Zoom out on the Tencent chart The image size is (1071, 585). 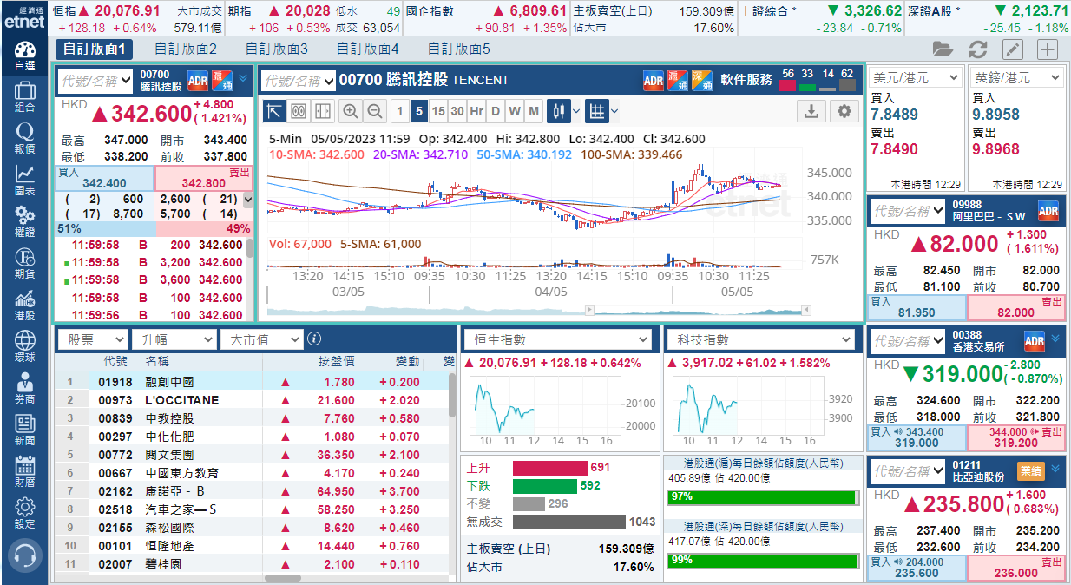(x=375, y=111)
